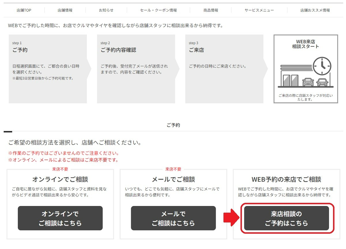Click the 最短3日営業日後からご予約可能 note
The height and width of the screenshot is (249, 346).
(x=43, y=78)
